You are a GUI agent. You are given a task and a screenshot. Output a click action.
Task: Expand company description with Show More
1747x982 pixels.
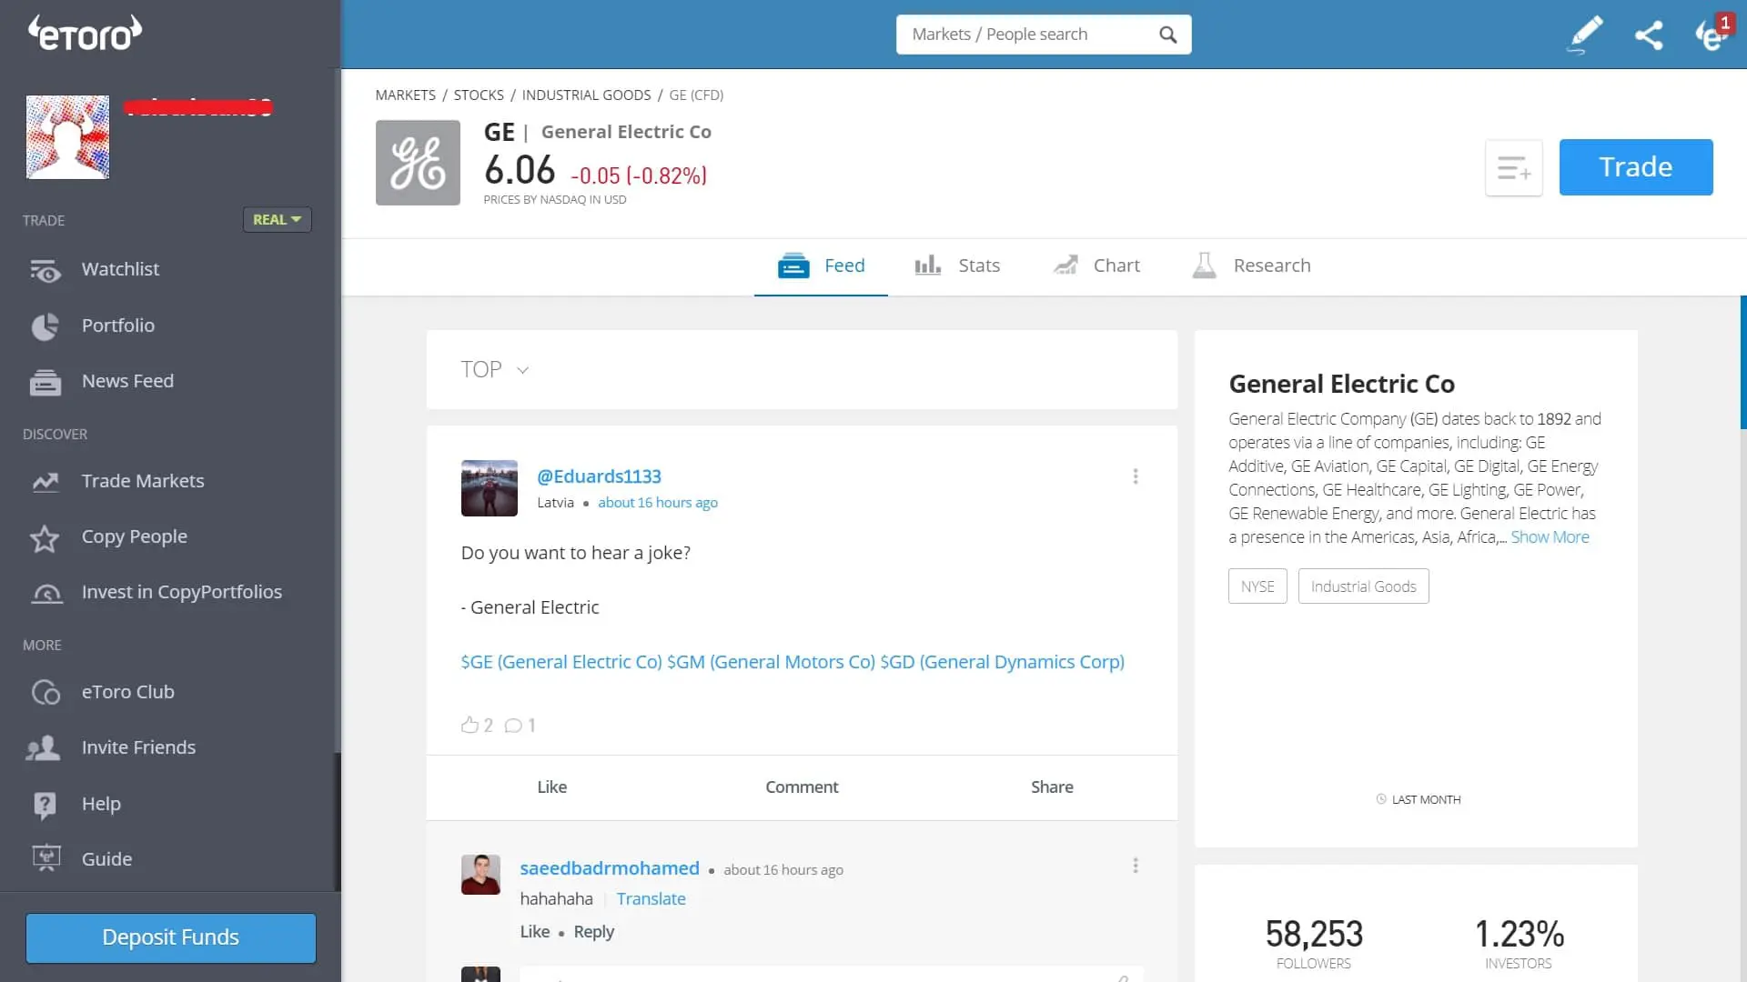pos(1550,536)
